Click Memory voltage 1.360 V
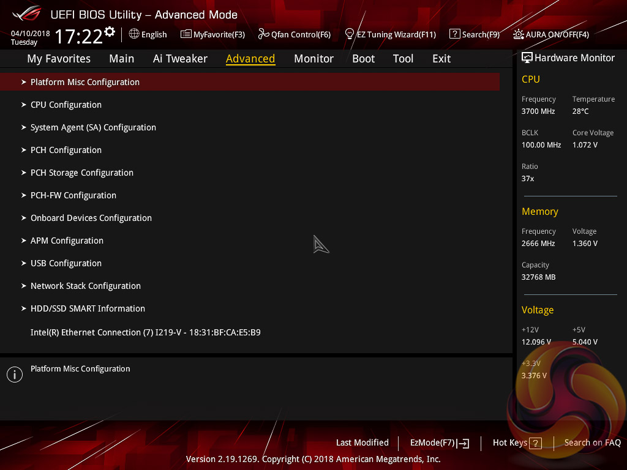The width and height of the screenshot is (627, 470). pyautogui.click(x=585, y=244)
